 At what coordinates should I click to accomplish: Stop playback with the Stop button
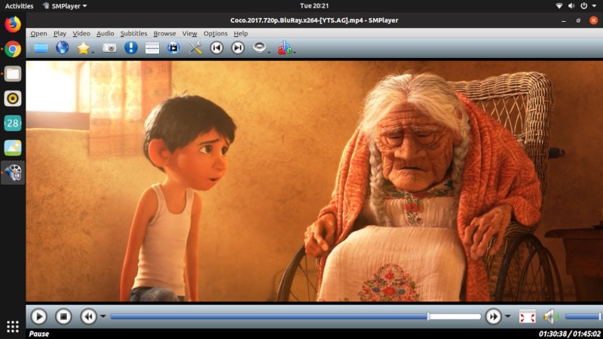63,316
